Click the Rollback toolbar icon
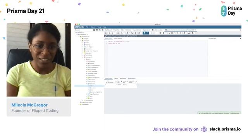The width and height of the screenshot is (248, 139). (x=181, y=33)
